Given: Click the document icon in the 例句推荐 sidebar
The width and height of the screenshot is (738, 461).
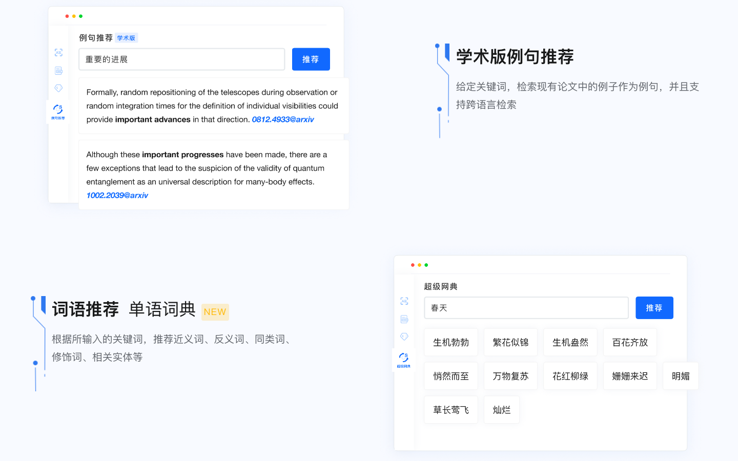Looking at the screenshot, I should click(x=58, y=71).
